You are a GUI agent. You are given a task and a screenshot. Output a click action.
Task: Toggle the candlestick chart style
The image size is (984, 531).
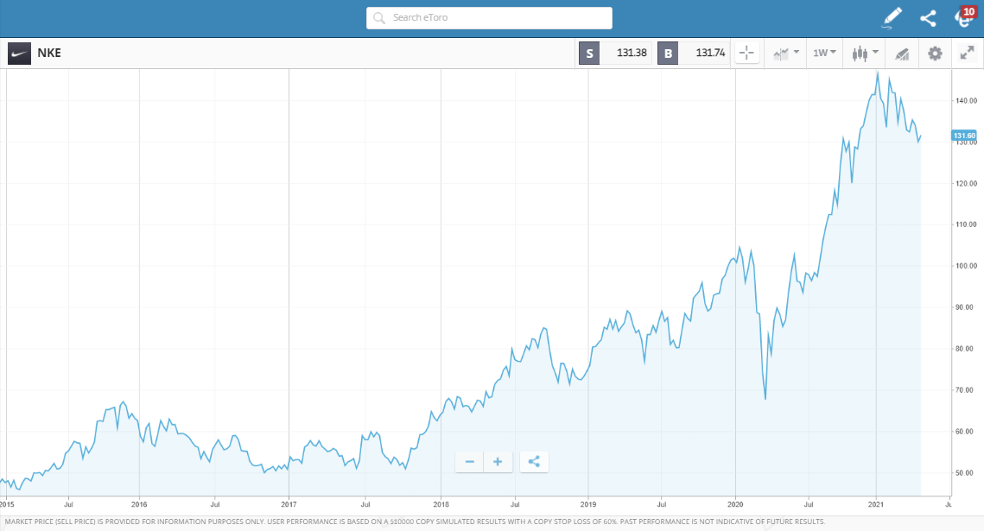860,53
